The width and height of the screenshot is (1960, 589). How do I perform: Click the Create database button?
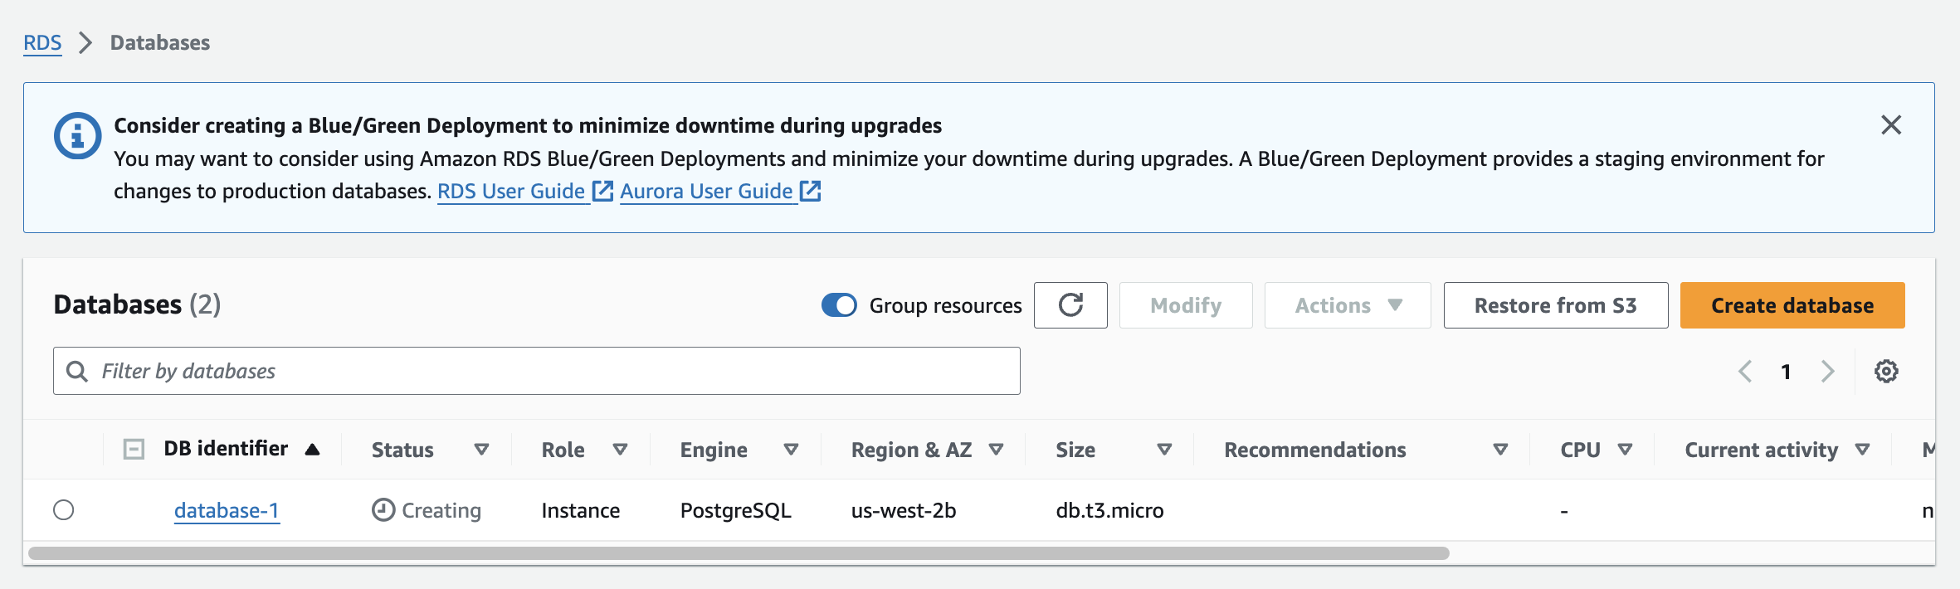1792,305
